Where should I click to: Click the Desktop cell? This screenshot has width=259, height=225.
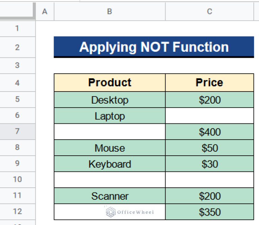pyautogui.click(x=110, y=100)
